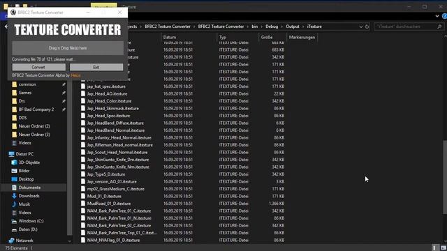
Task: Click BFBC2 Texture Converter app logo icon
Action: [13, 13]
